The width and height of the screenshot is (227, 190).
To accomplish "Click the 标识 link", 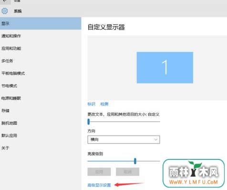I will (92, 104).
